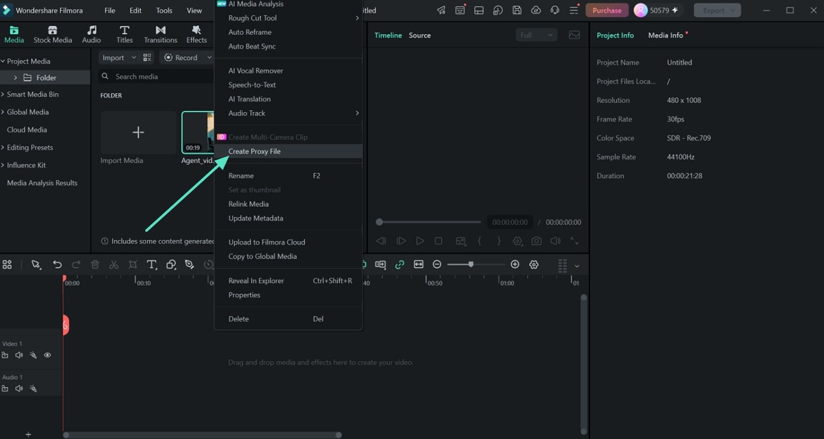Open the Audio library tab

click(91, 35)
